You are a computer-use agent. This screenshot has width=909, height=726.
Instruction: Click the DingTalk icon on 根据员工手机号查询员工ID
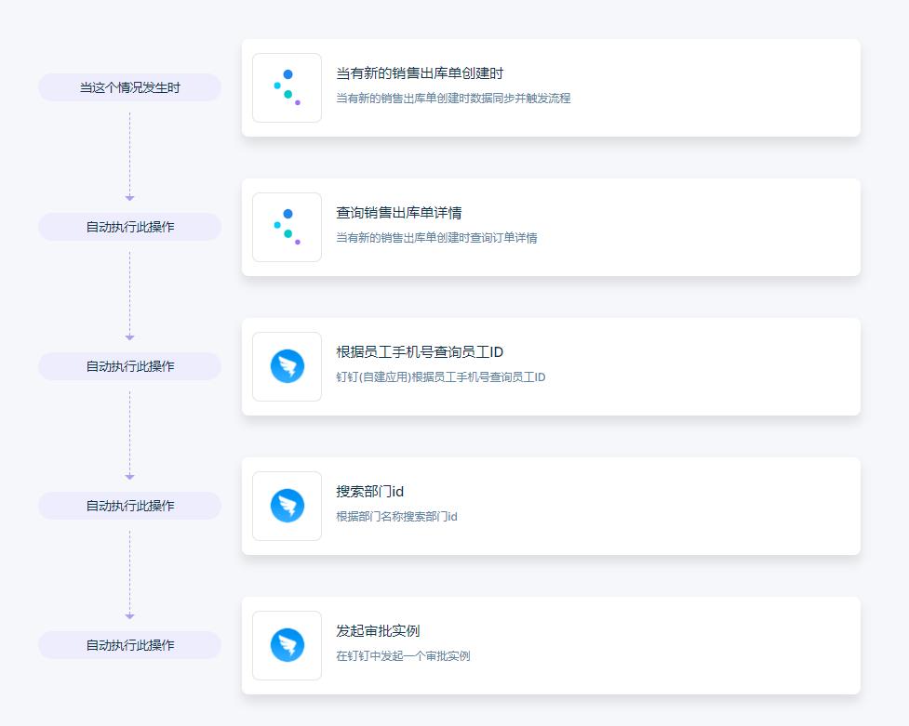[287, 366]
